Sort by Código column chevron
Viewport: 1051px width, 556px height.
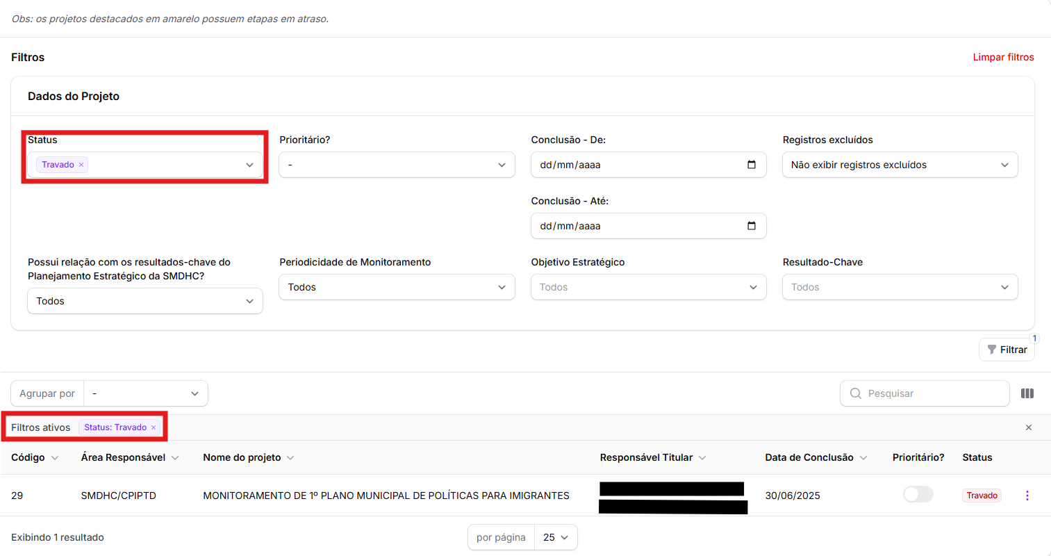(55, 458)
